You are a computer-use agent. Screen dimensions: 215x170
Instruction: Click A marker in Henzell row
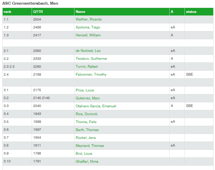172,35
